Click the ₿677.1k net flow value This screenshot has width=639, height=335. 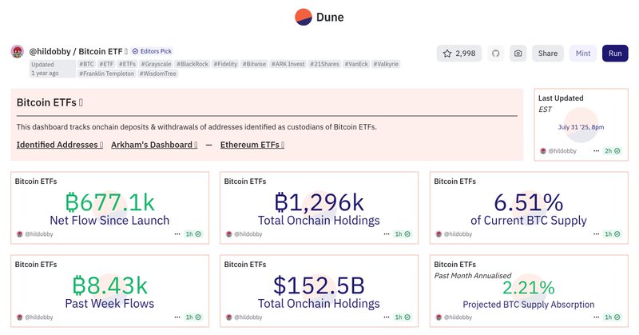pos(109,202)
